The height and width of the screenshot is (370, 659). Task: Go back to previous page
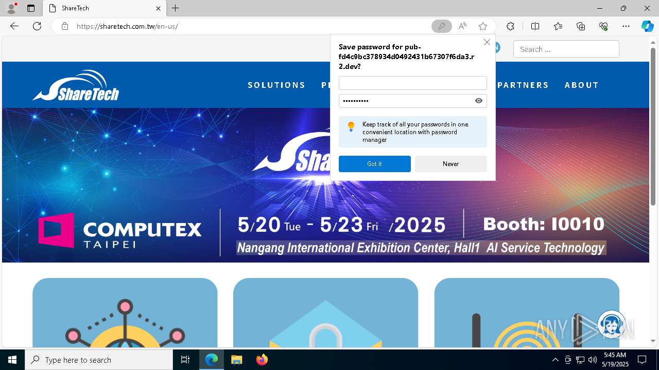coord(14,26)
